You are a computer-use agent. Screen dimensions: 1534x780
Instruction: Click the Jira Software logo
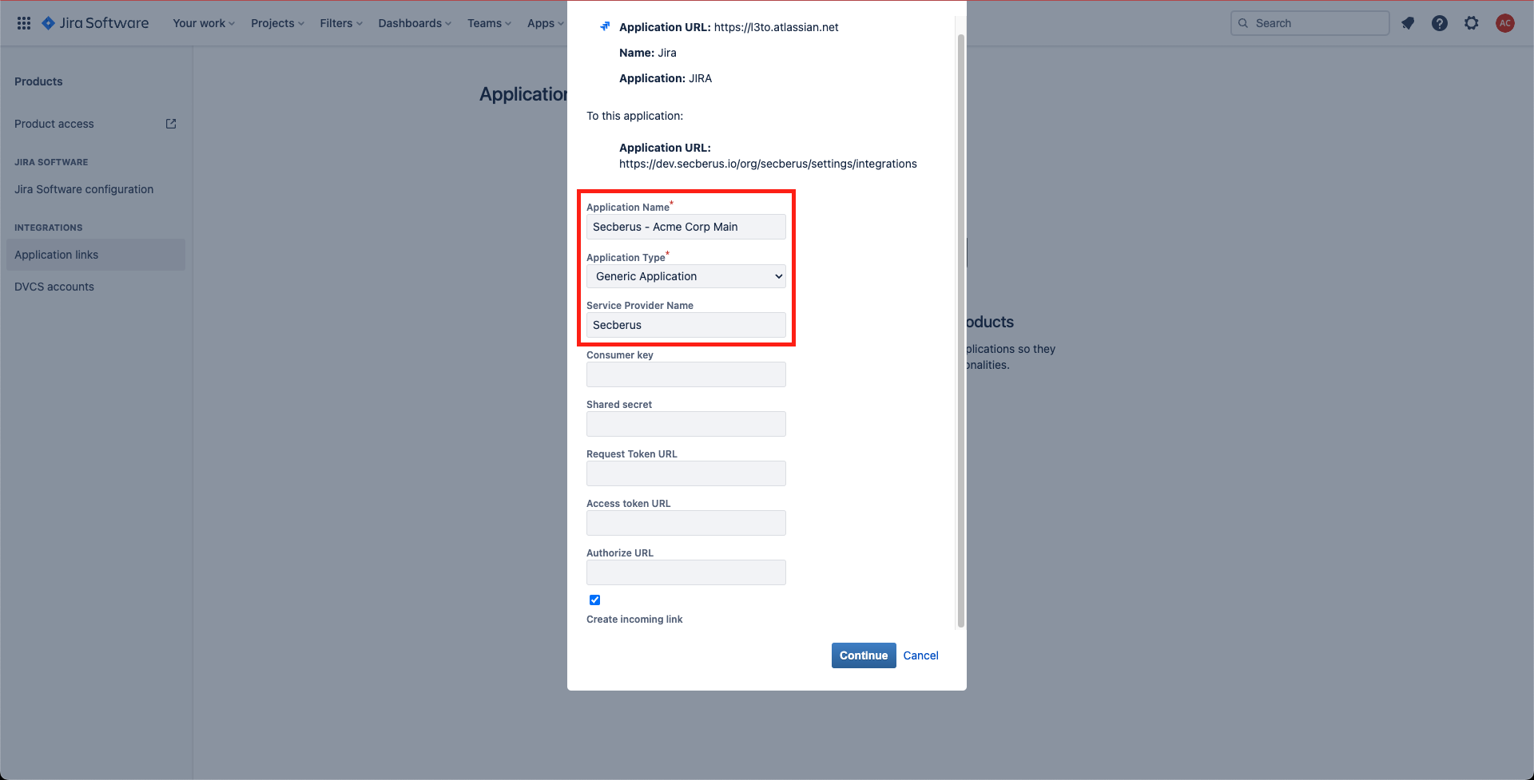tap(95, 23)
